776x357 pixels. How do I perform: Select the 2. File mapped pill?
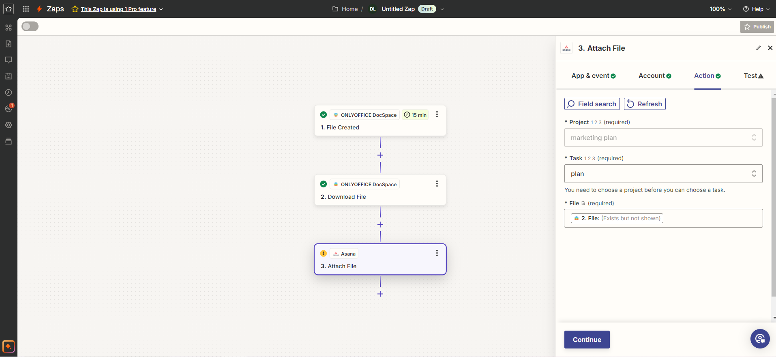pos(617,218)
